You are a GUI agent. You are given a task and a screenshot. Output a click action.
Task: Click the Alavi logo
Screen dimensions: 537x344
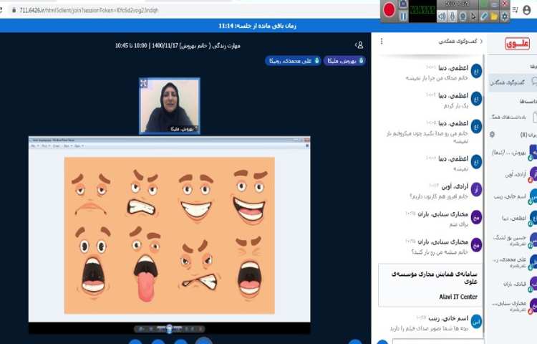pos(517,44)
